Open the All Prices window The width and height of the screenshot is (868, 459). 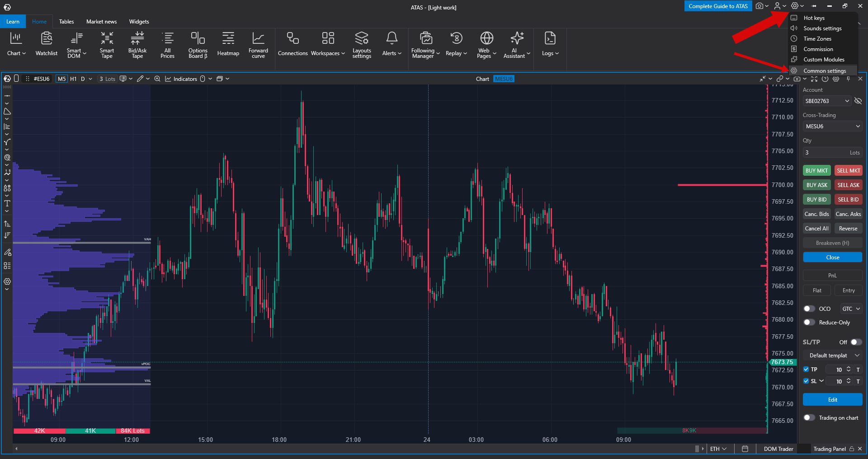pos(167,44)
